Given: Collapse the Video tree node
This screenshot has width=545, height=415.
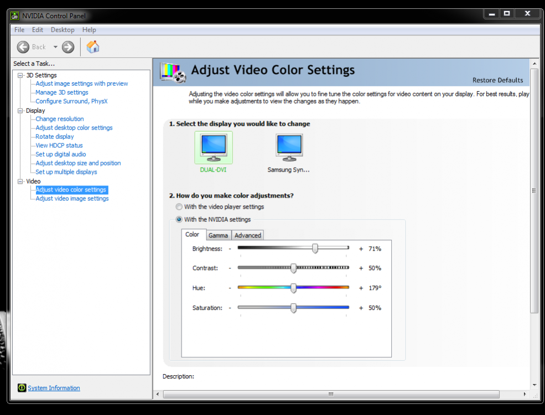Looking at the screenshot, I should (x=20, y=181).
